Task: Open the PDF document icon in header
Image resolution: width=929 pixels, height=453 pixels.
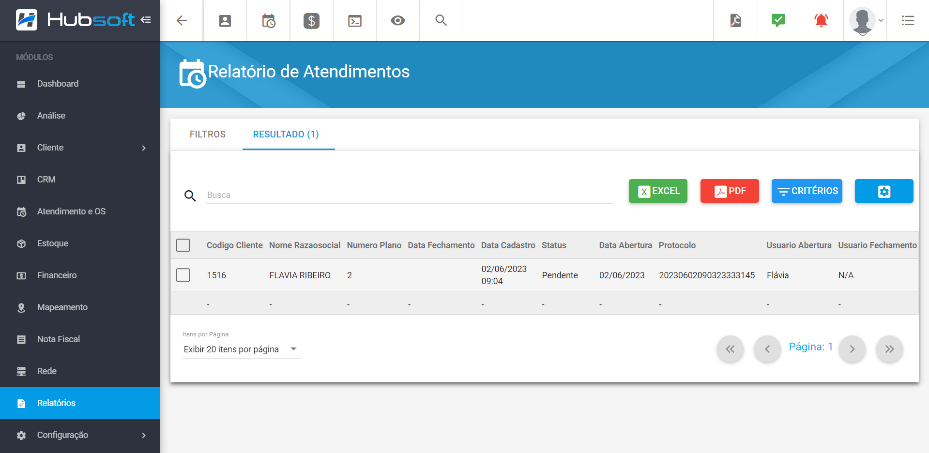Action: coord(735,20)
